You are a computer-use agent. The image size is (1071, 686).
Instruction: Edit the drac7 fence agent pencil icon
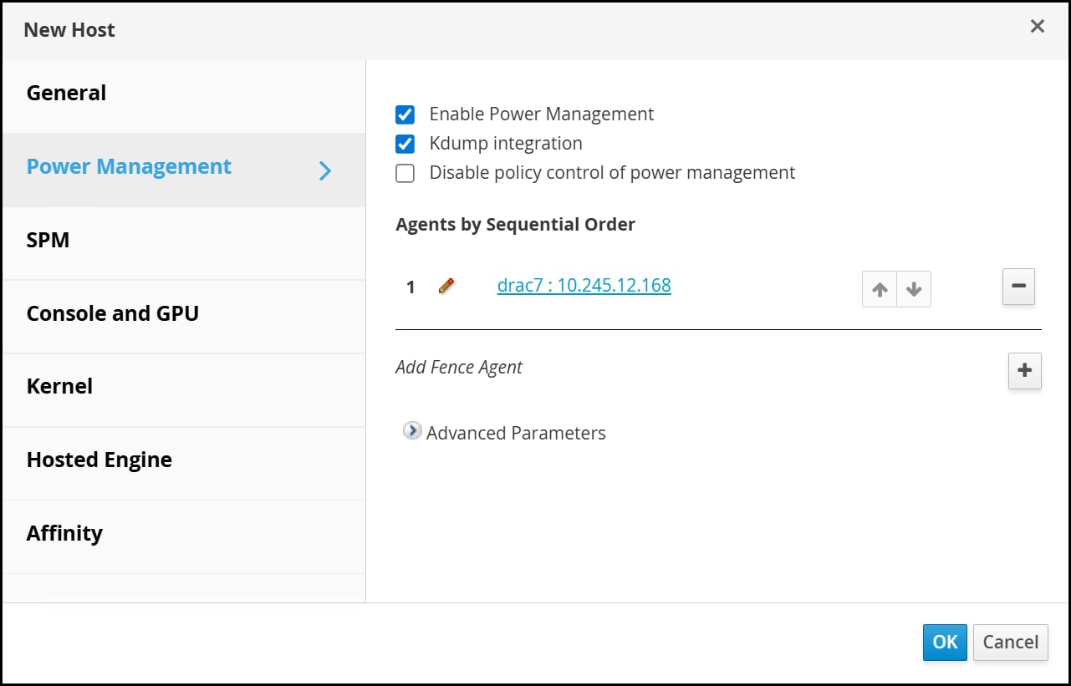coord(446,287)
